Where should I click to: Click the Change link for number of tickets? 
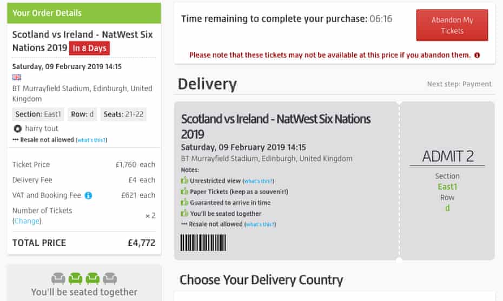27,221
